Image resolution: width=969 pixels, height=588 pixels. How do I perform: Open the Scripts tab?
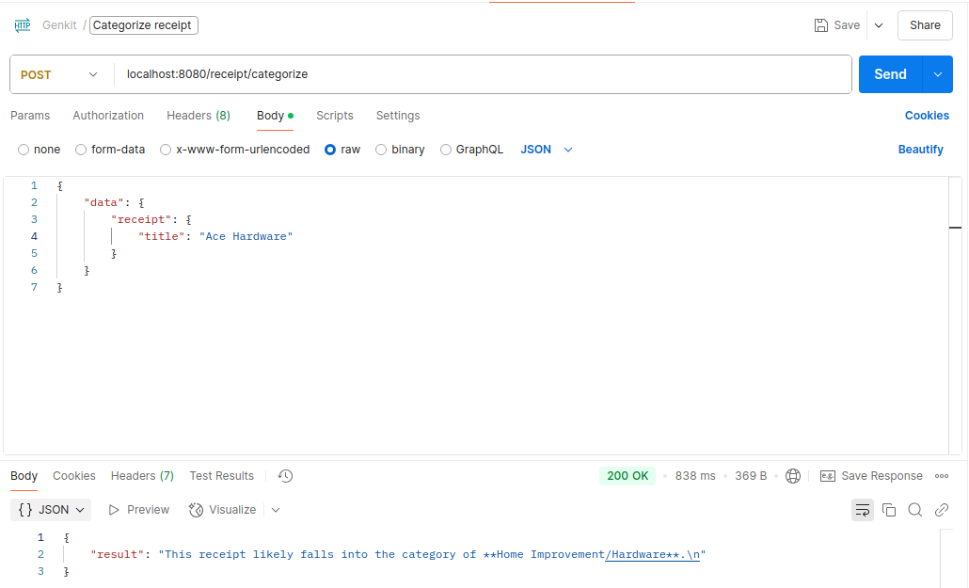[x=335, y=116]
